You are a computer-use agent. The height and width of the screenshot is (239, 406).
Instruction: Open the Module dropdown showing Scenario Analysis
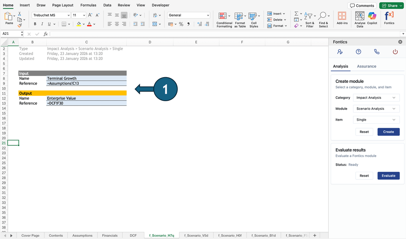coord(376,109)
